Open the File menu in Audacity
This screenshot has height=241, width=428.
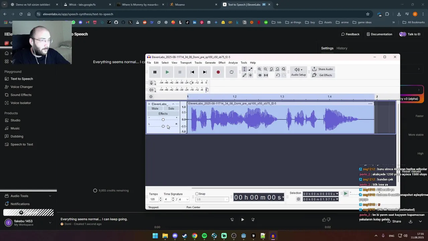149,63
